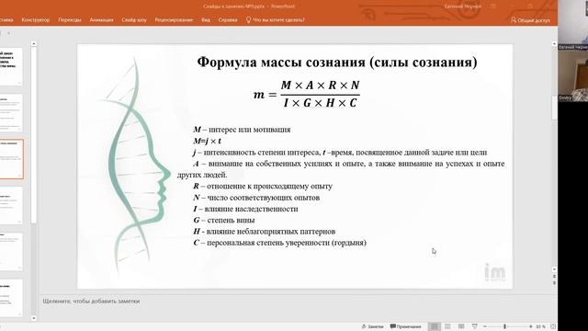Click the notes field 'Щелкните, чтобы добавить заметки'

coord(91,301)
